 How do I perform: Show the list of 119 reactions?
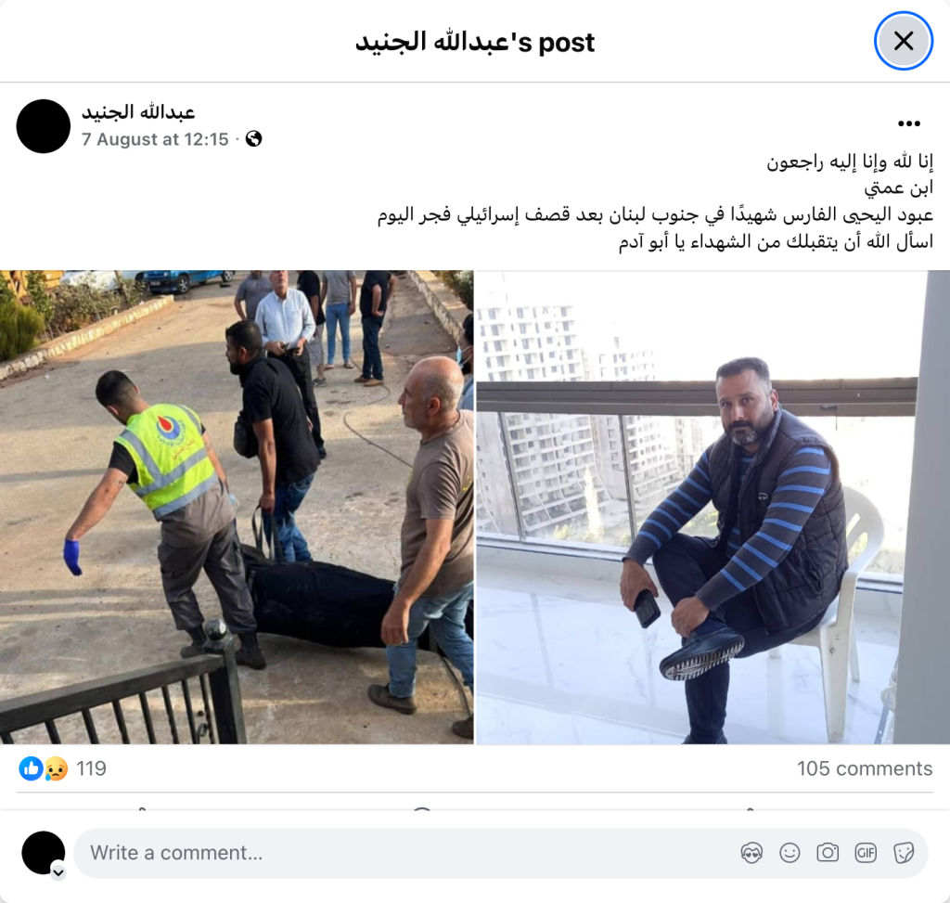point(91,768)
